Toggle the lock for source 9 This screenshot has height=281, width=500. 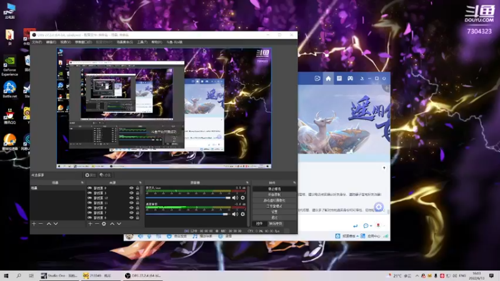coord(137,188)
